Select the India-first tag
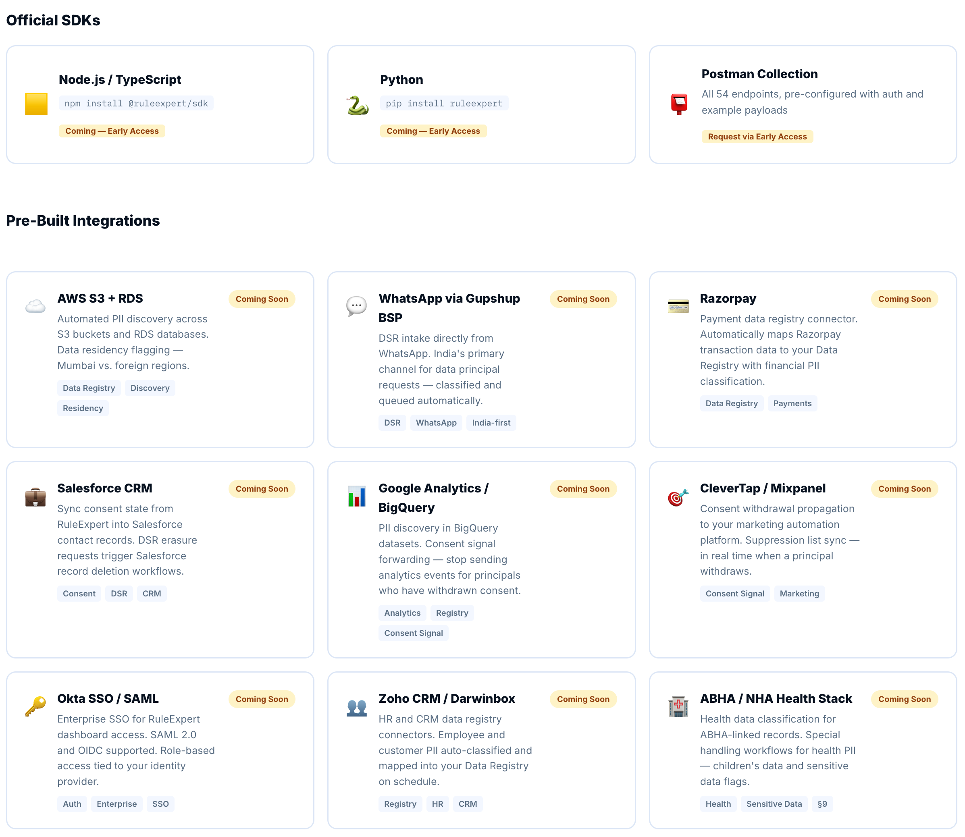 [491, 423]
